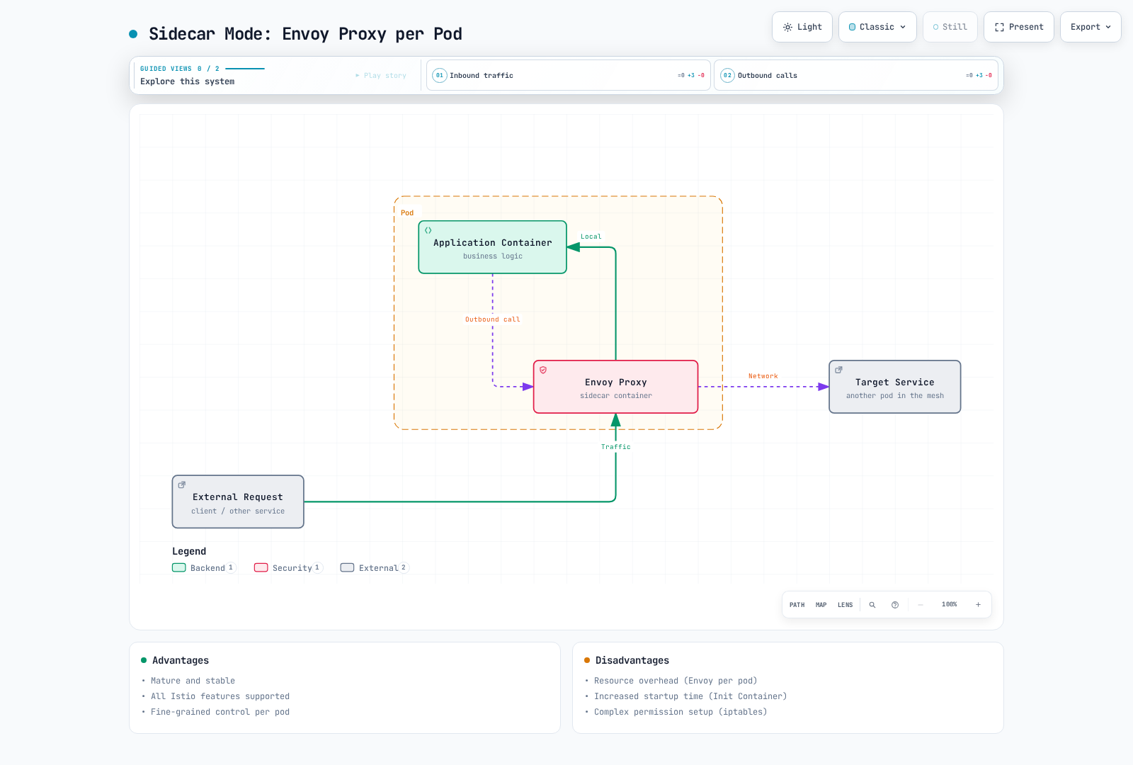The width and height of the screenshot is (1133, 765).
Task: Click the Explore this system text
Action: pos(188,81)
